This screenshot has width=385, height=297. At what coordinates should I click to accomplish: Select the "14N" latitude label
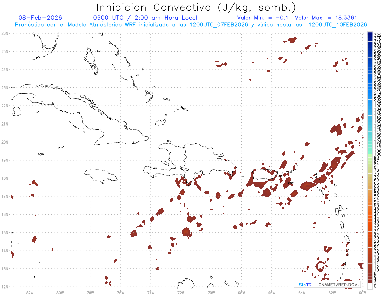5,251
